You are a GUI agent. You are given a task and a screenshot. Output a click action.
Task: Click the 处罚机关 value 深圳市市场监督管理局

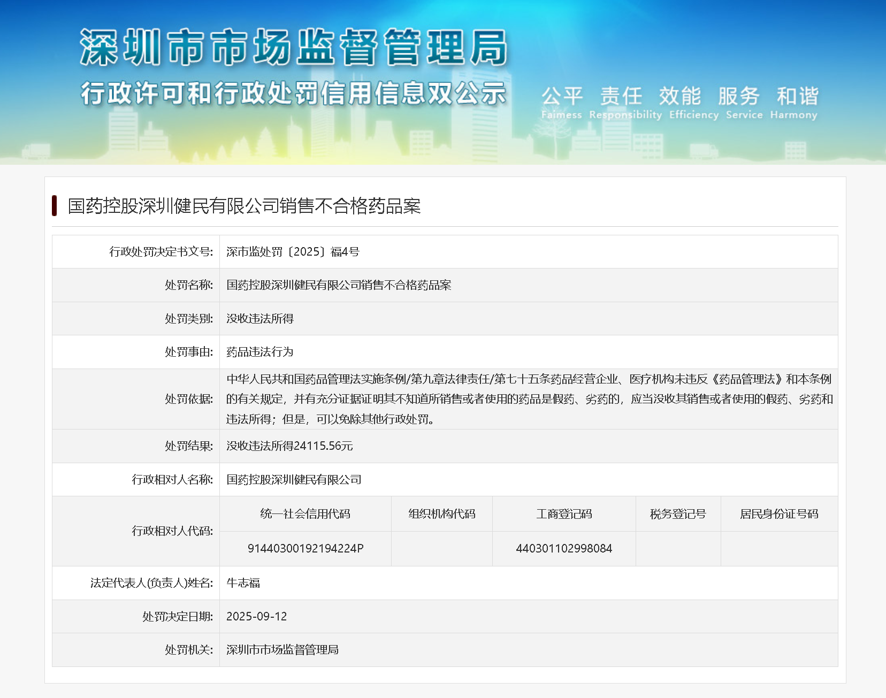pyautogui.click(x=282, y=650)
